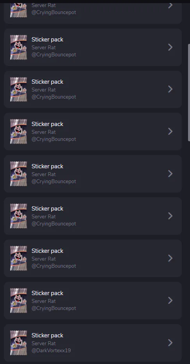Expand the first fully visible Sticker pack row's chevron
190x364 pixels.
[x=170, y=47]
